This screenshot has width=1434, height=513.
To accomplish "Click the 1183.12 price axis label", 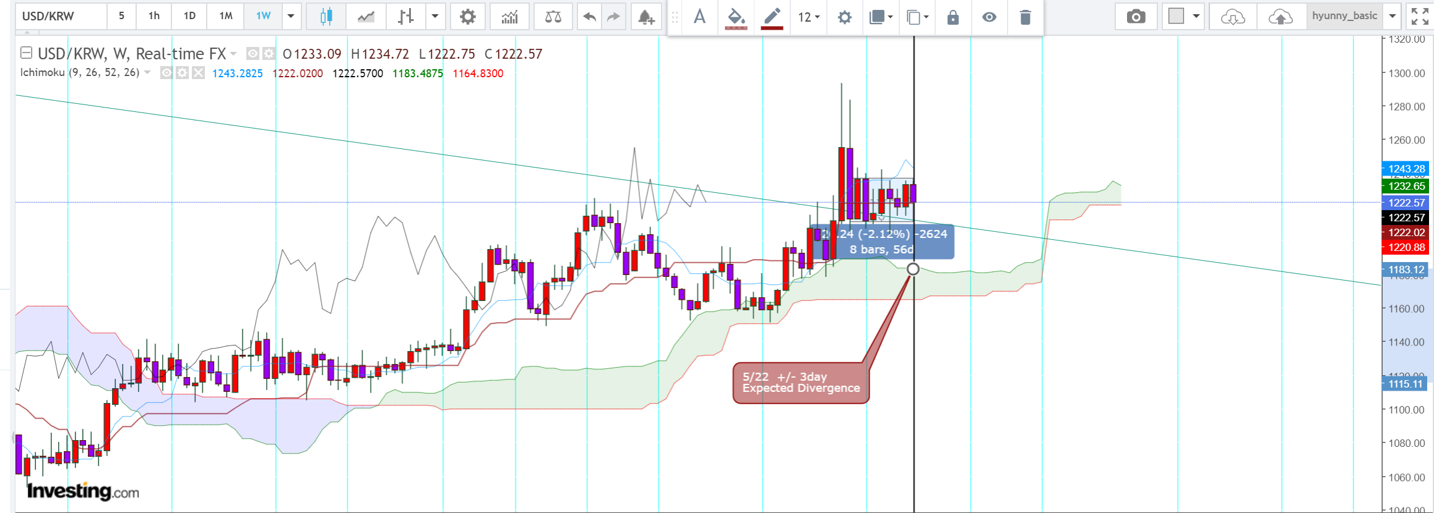I will pos(1405,269).
